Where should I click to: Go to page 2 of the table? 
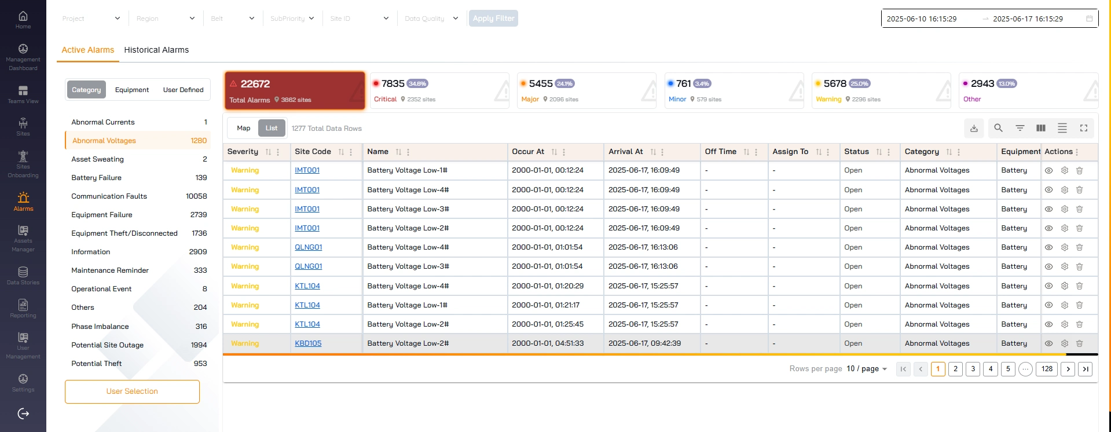pyautogui.click(x=956, y=369)
